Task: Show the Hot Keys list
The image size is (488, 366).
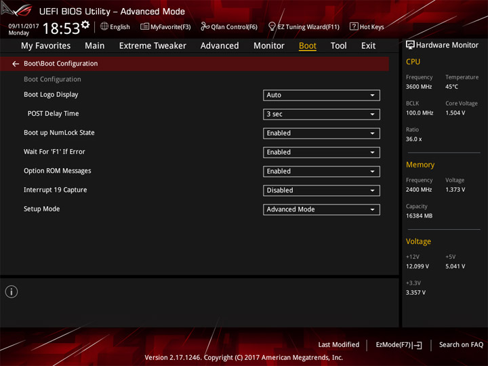Action: [367, 26]
